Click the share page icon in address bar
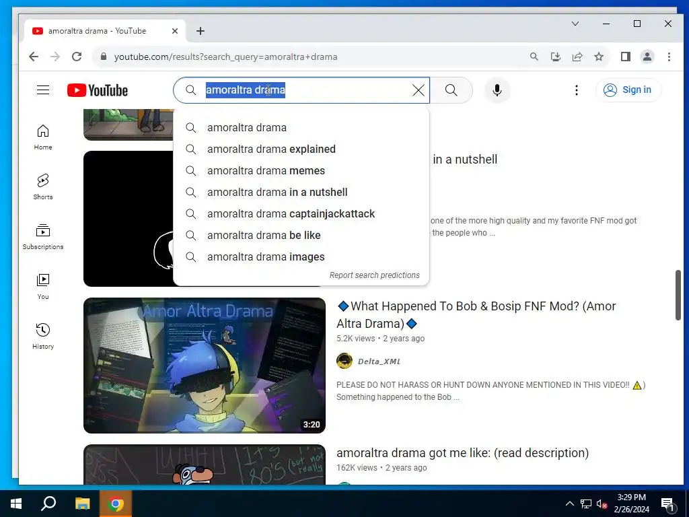The height and width of the screenshot is (517, 689). [x=577, y=57]
